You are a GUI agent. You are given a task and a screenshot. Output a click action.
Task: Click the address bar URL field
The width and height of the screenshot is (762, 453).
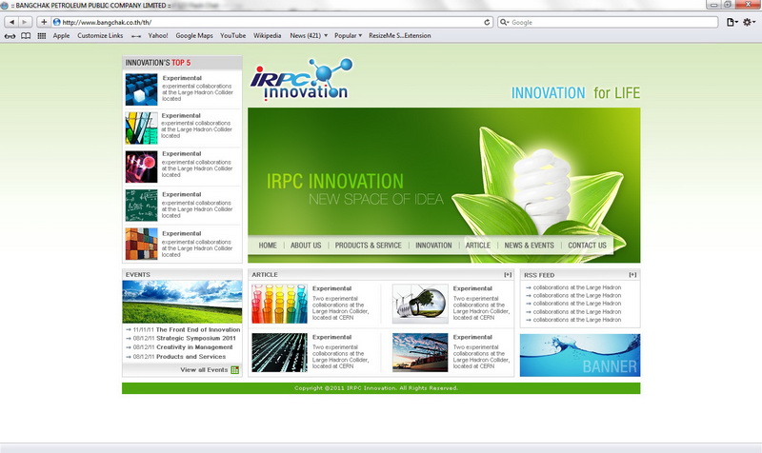(x=272, y=22)
